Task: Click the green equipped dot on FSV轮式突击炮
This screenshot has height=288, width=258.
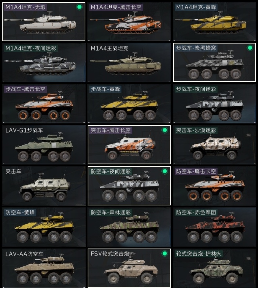Action: click(165, 254)
